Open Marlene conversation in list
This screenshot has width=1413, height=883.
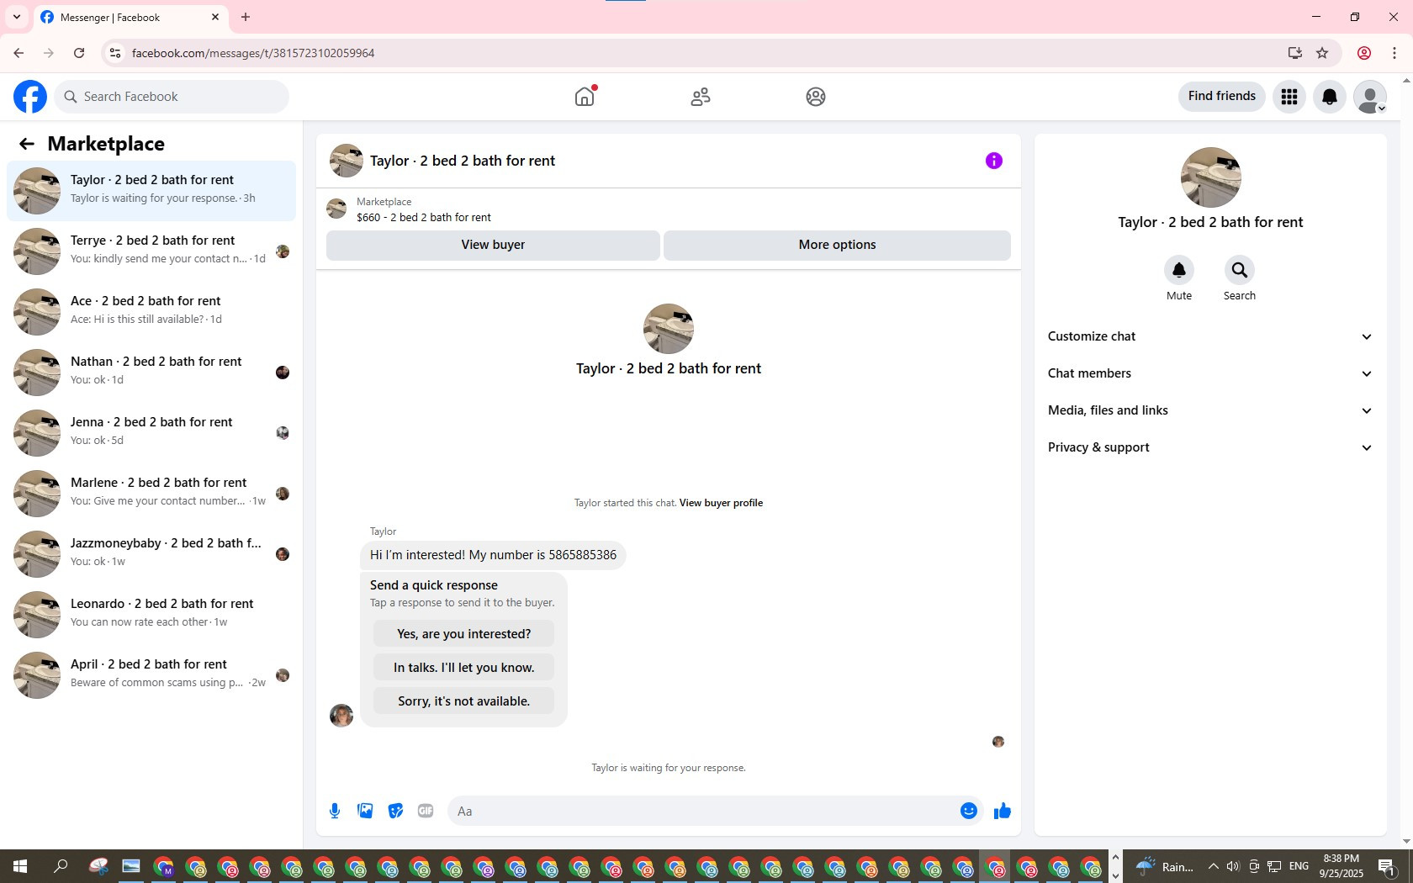pos(151,494)
